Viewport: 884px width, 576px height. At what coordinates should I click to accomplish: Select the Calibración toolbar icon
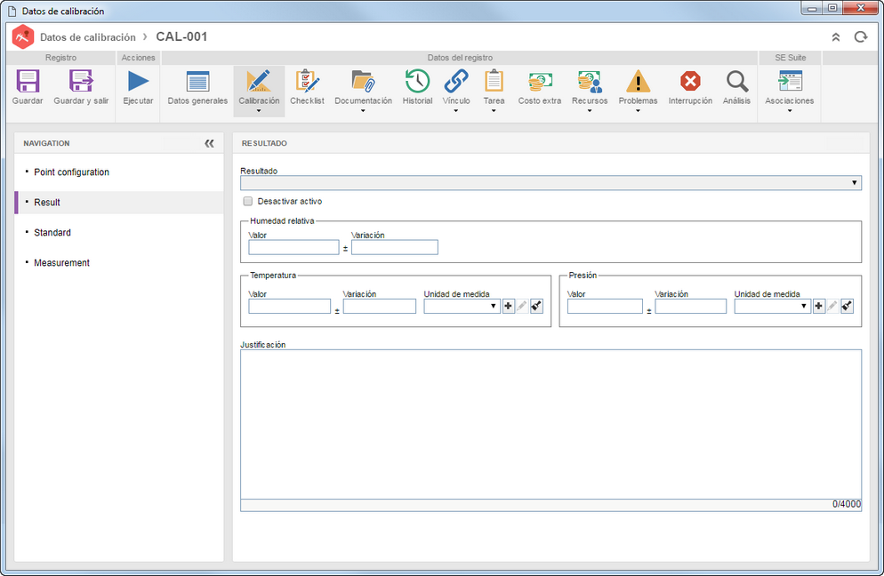(x=259, y=82)
